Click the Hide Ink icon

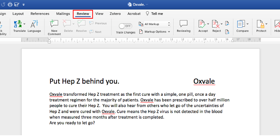pos(277,24)
